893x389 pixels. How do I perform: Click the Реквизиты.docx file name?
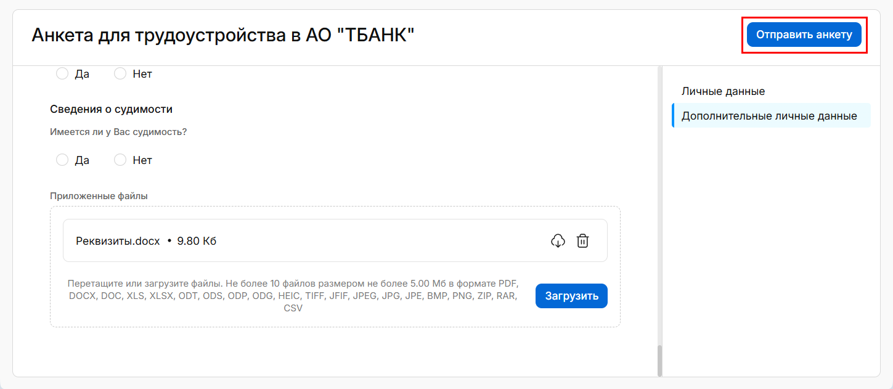(x=118, y=241)
